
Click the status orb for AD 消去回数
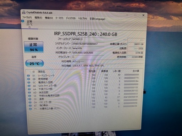tap(30, 92)
